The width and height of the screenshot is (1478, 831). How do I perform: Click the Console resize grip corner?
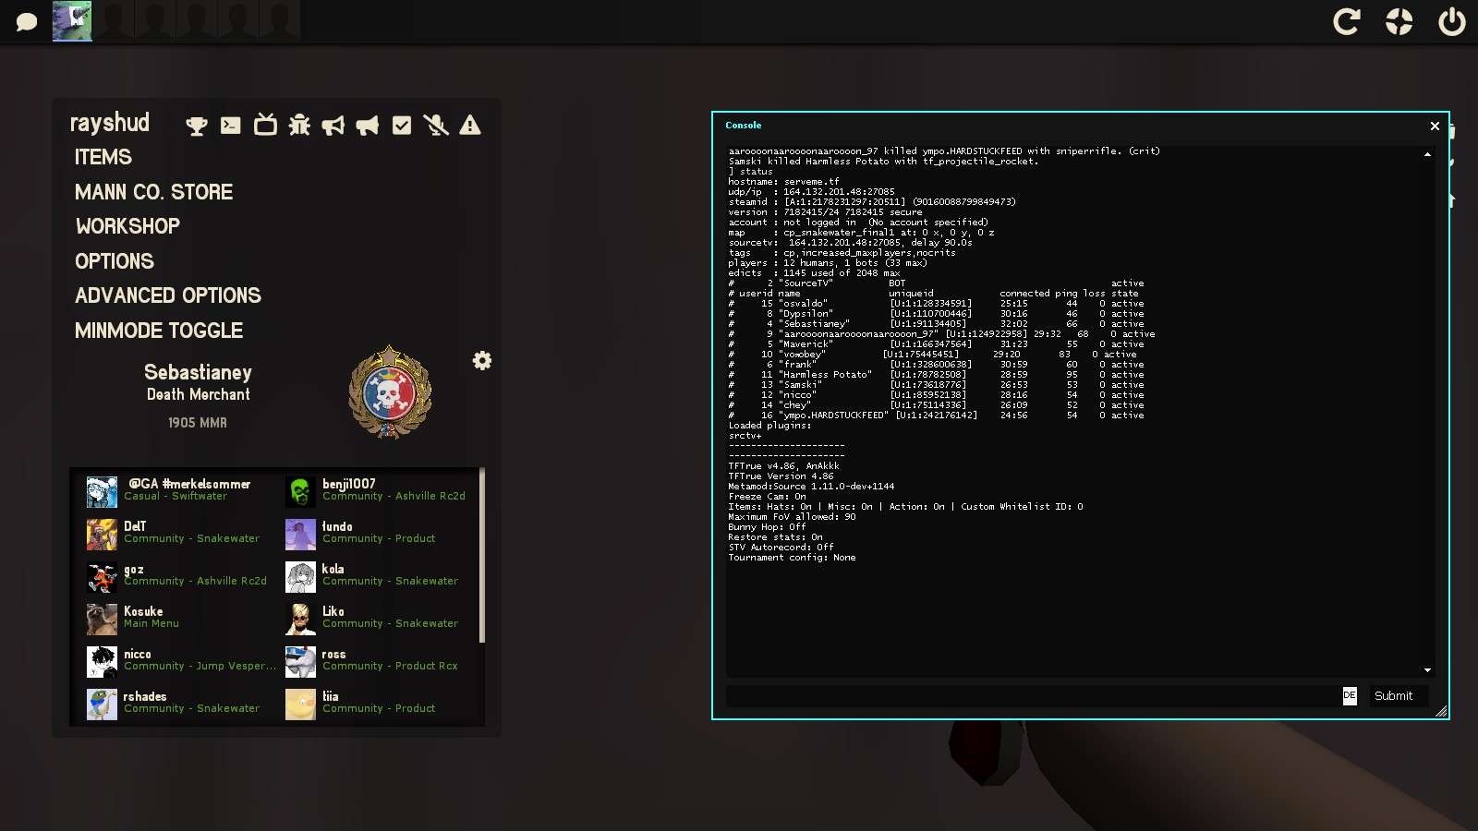tap(1441, 711)
